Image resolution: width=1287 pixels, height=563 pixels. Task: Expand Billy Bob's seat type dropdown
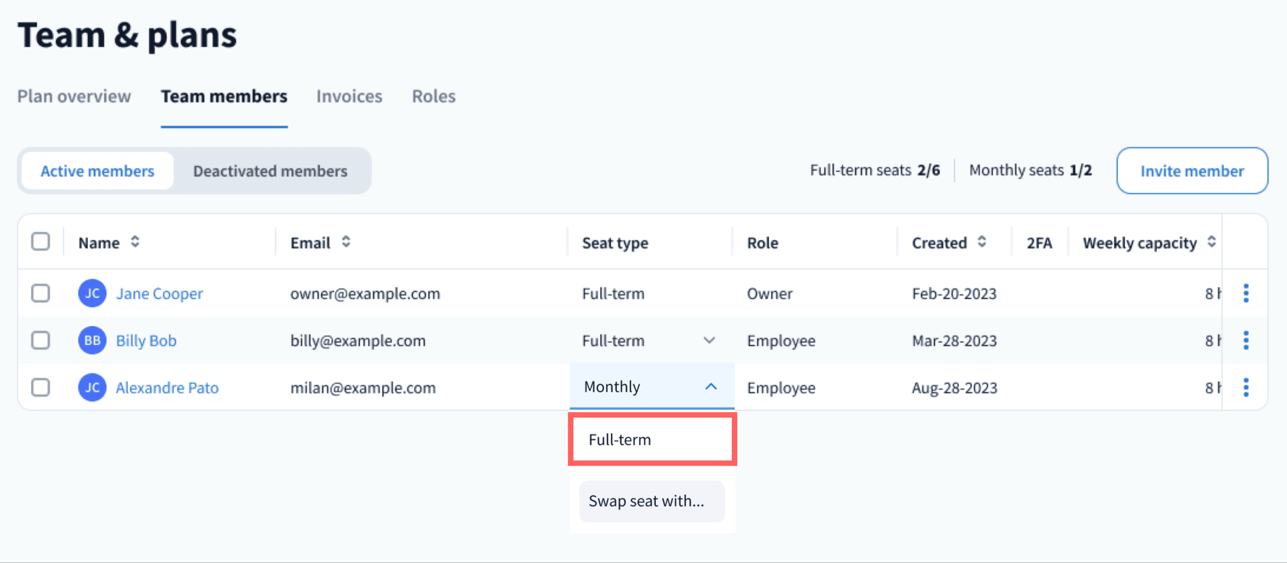(709, 340)
